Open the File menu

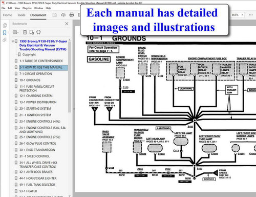4,8
